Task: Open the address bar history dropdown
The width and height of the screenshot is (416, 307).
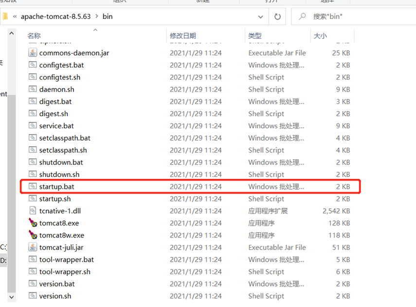Action: pyautogui.click(x=260, y=17)
